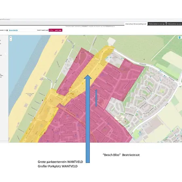This screenshot has height=182, width=182.
Task: Click the Noordwijk location search field
Action: [22, 30]
